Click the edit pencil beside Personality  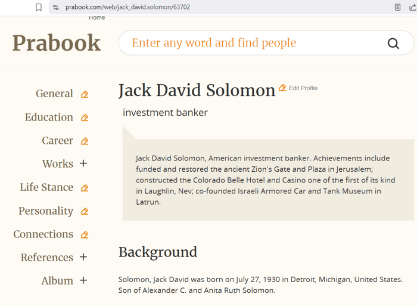pos(85,211)
